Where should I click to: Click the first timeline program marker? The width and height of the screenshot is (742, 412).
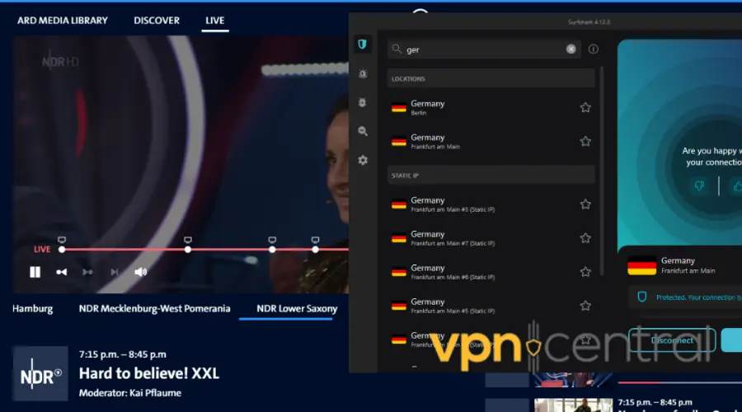[62, 250]
